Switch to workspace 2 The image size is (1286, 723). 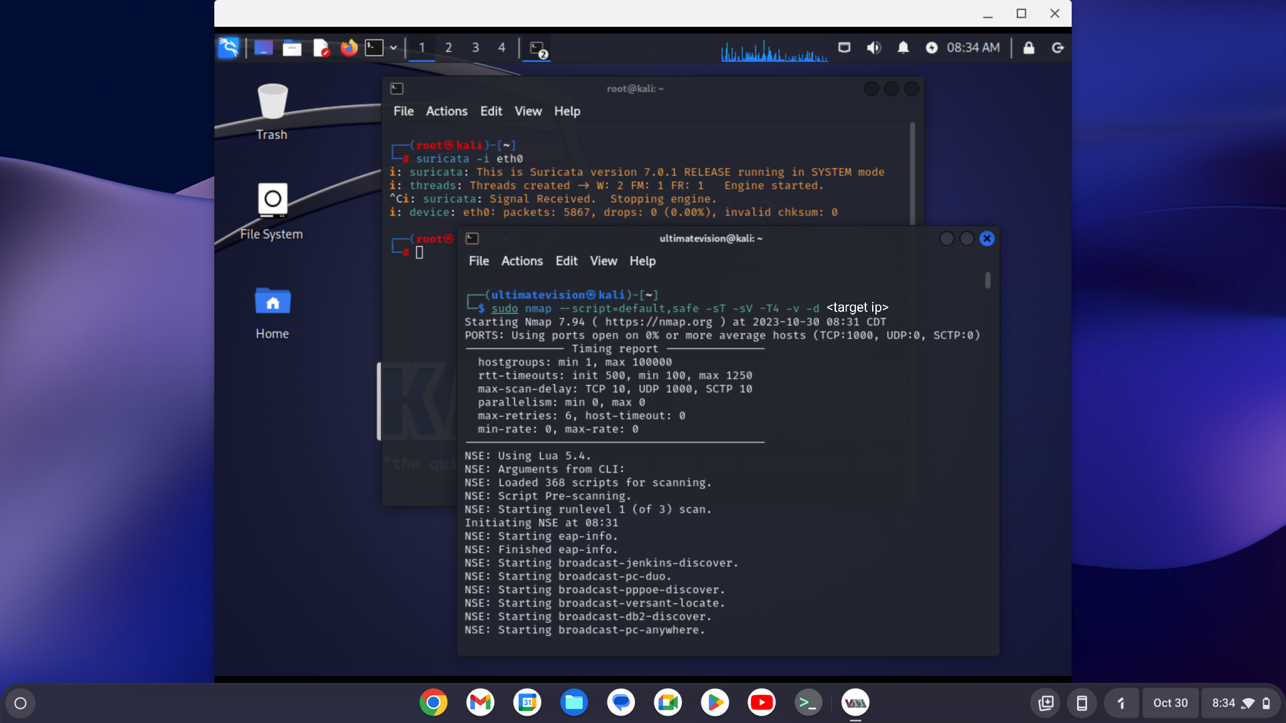coord(448,48)
